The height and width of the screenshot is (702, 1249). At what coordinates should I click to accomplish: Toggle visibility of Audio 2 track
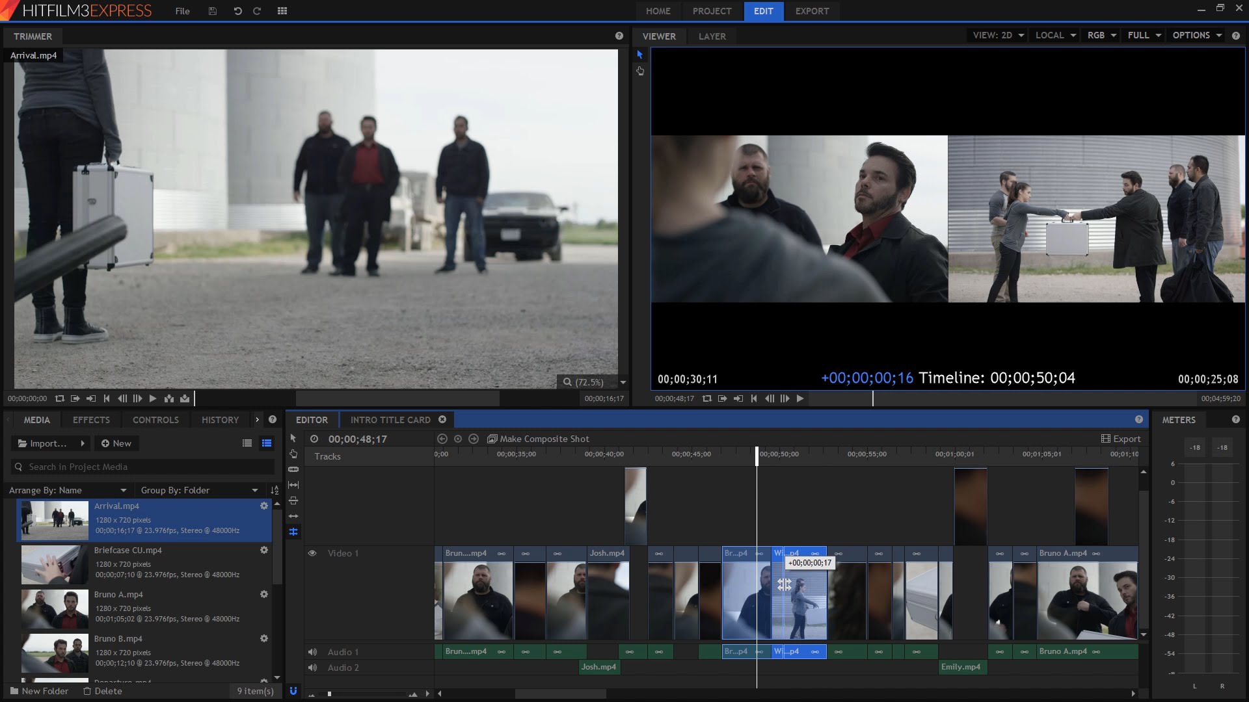coord(312,667)
